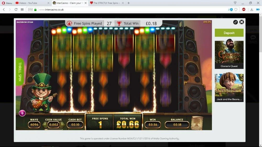
Task: Click the Win £0.56 display
Action: [x=153, y=125]
